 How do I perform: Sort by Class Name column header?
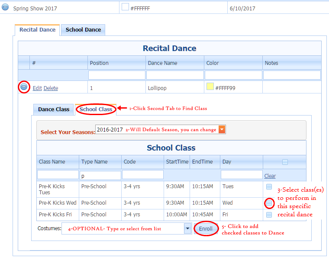tap(52, 162)
